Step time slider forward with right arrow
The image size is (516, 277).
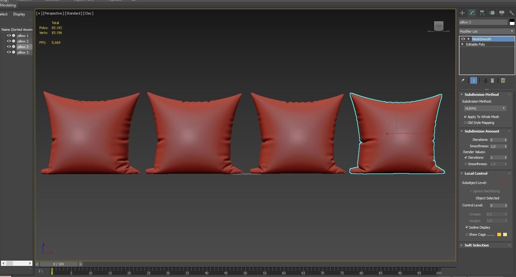80,264
